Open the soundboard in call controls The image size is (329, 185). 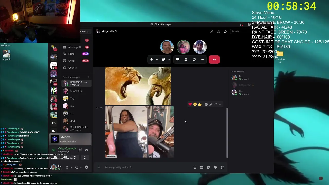tap(194, 60)
